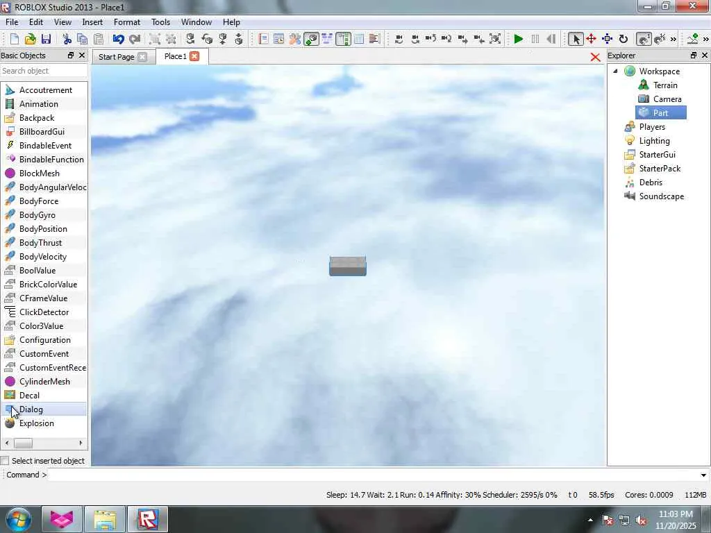The width and height of the screenshot is (711, 533).
Task: Open the Tools menu
Action: tap(160, 22)
